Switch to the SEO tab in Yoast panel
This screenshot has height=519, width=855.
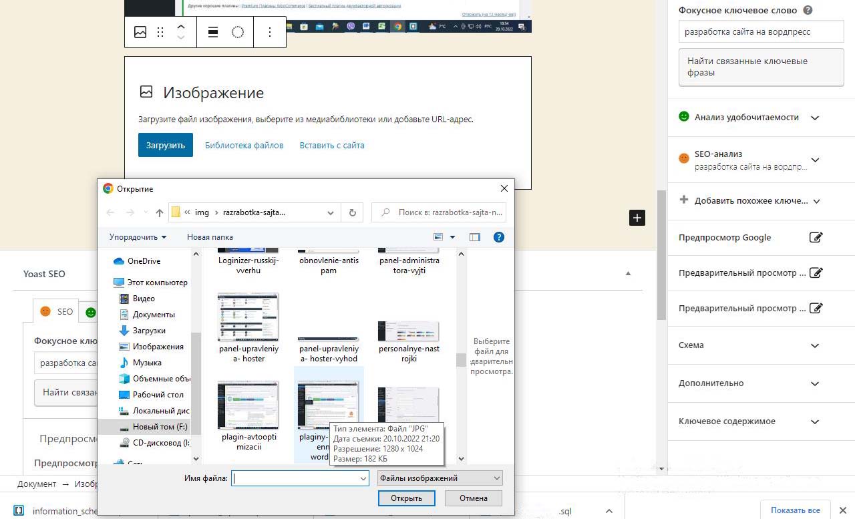click(x=57, y=311)
